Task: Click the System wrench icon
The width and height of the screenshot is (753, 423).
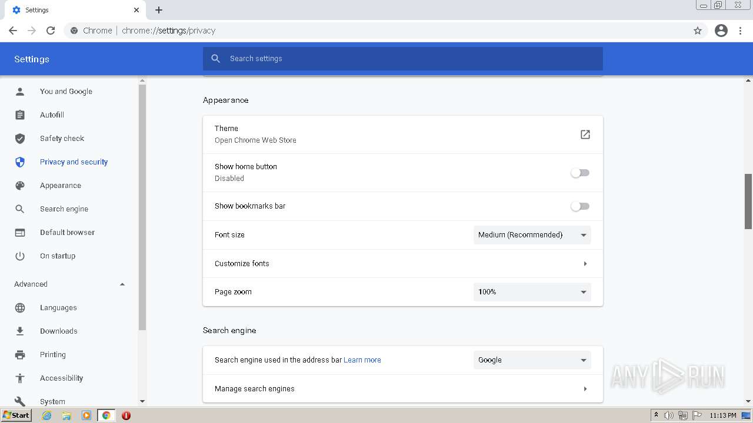Action: [20, 401]
